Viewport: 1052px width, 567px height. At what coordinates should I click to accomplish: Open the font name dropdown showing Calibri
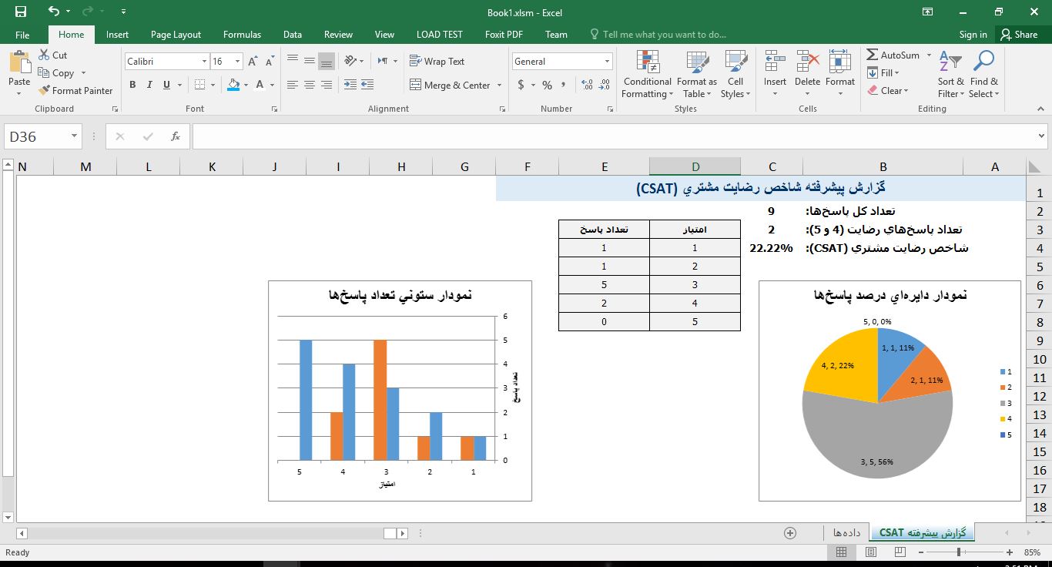[204, 61]
